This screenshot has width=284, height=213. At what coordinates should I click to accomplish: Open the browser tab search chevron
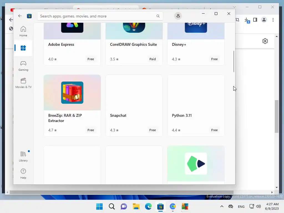point(234,7)
